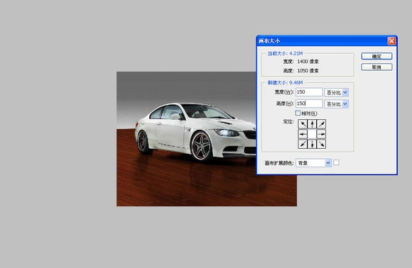Click the 取消 cancel button
Image resolution: width=412 pixels, height=268 pixels.
point(376,67)
